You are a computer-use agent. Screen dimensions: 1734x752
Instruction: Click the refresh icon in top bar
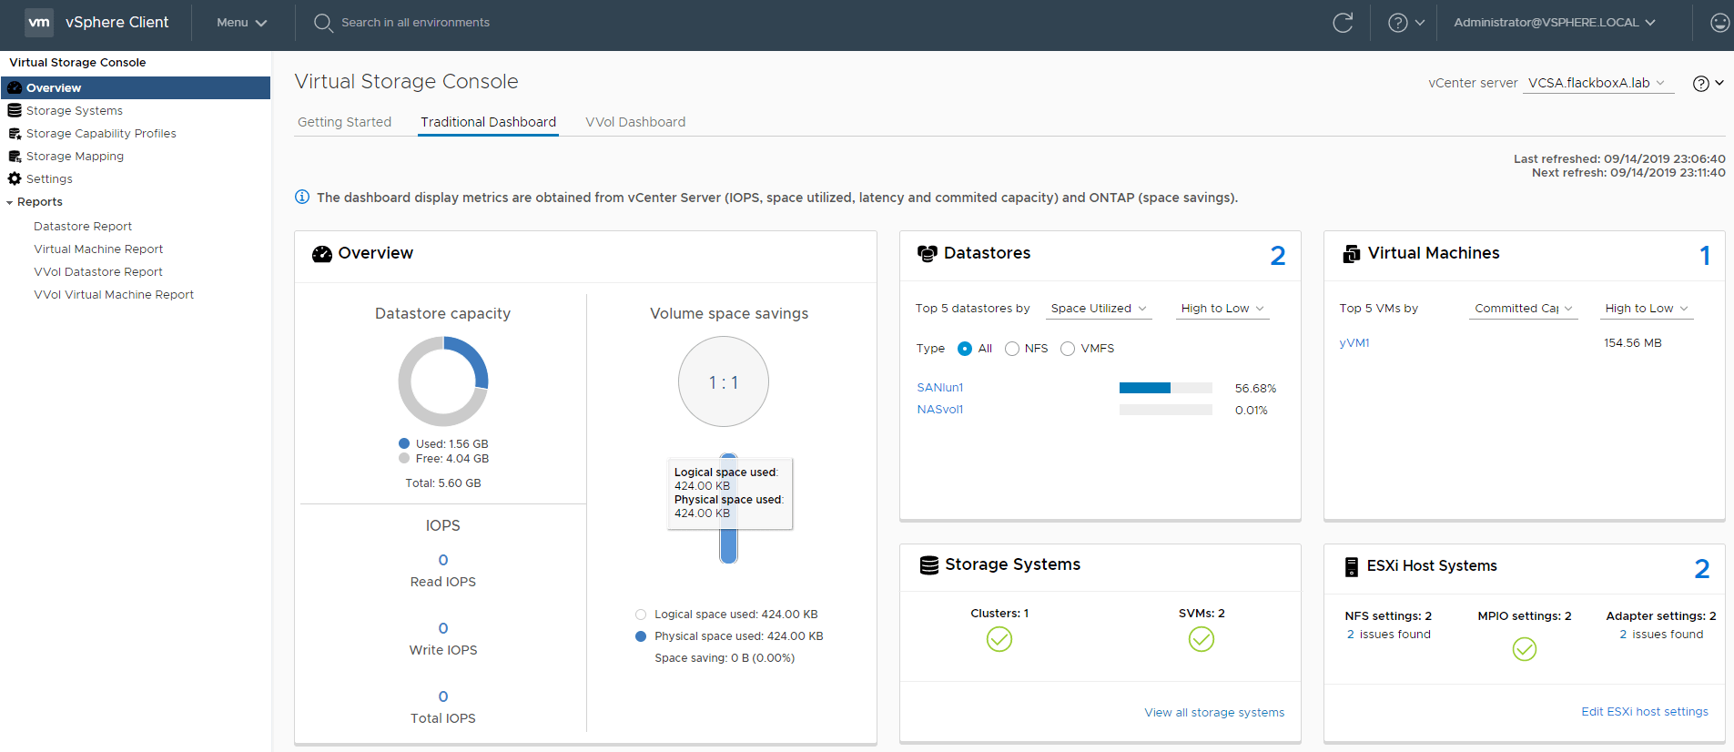tap(1343, 23)
